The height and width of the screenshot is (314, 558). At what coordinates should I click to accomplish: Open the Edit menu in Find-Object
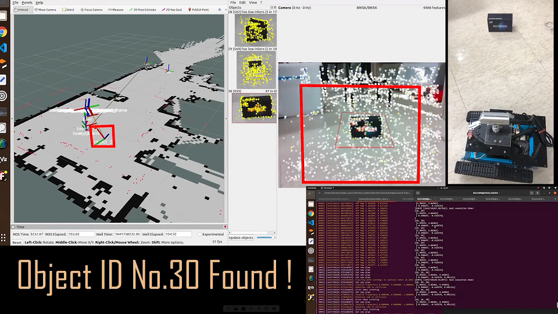pyautogui.click(x=242, y=3)
